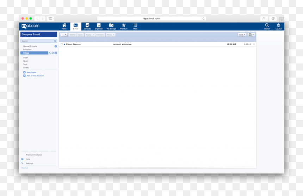Open the File Storage cloud icon

click(x=111, y=26)
